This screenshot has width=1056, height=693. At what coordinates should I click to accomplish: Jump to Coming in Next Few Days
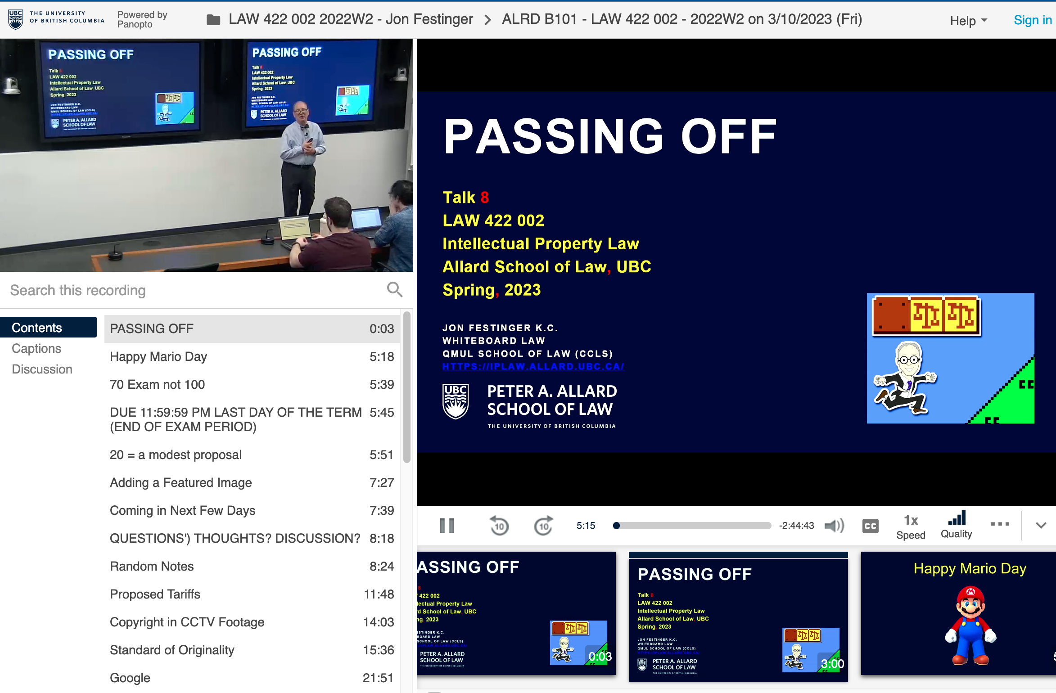coord(252,510)
